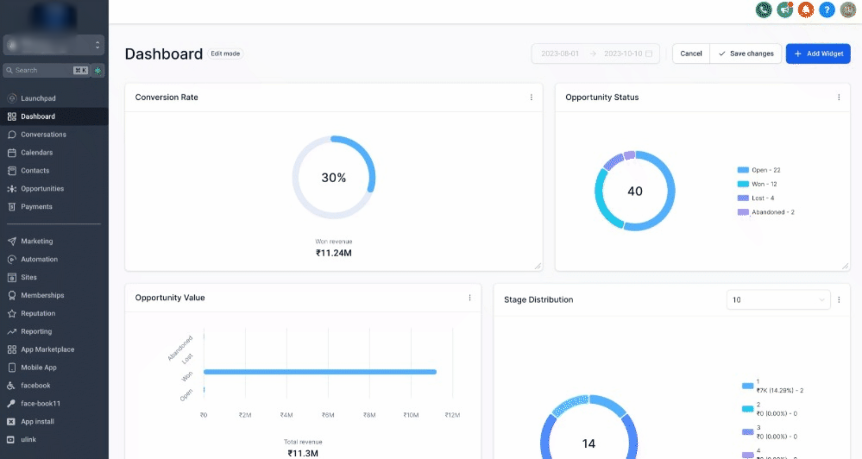Viewport: 862px width, 459px height.
Task: Click the user avatar in top right
Action: 848,10
